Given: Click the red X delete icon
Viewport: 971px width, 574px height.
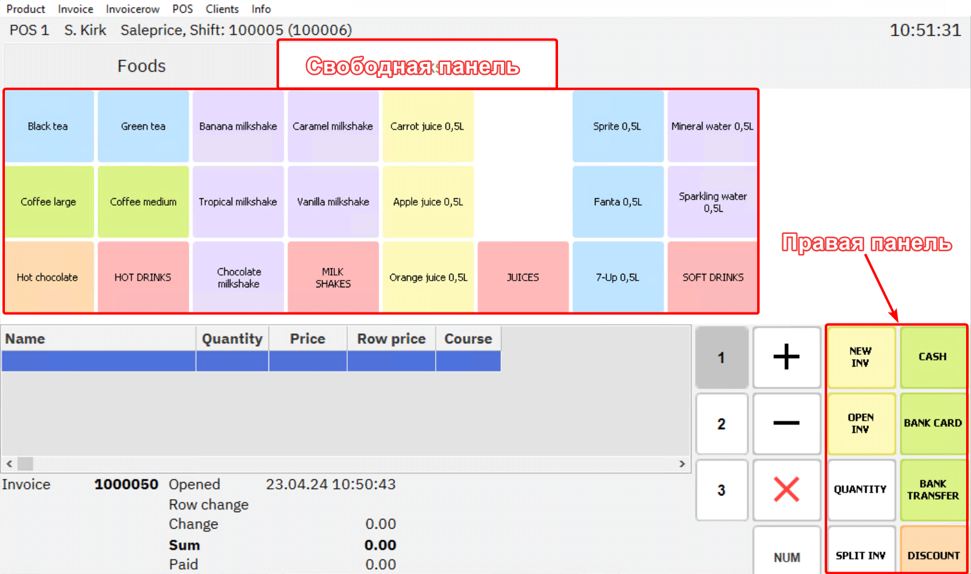Looking at the screenshot, I should (786, 489).
